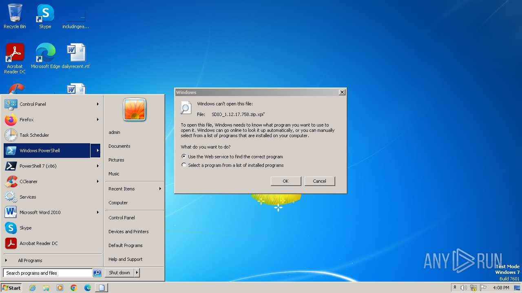Open Windows Media Player from the taskbar
Viewport: 522px width, 293px height.
click(60, 288)
